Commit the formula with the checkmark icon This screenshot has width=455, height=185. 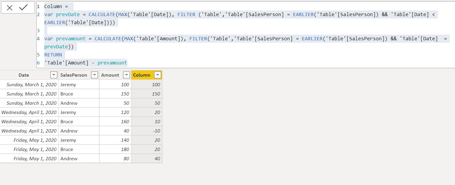(x=23, y=7)
